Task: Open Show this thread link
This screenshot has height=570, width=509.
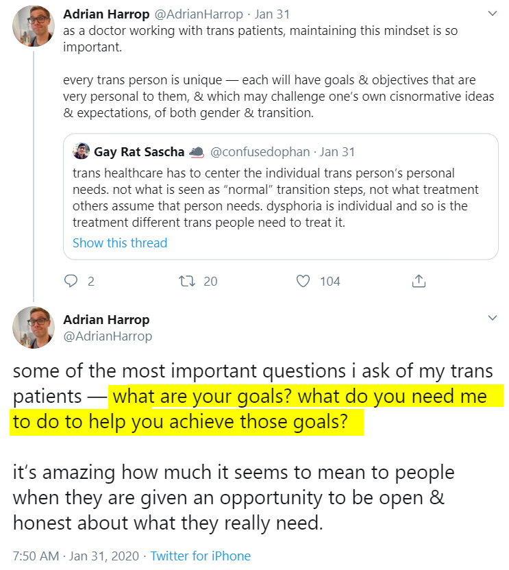Action: [x=120, y=243]
